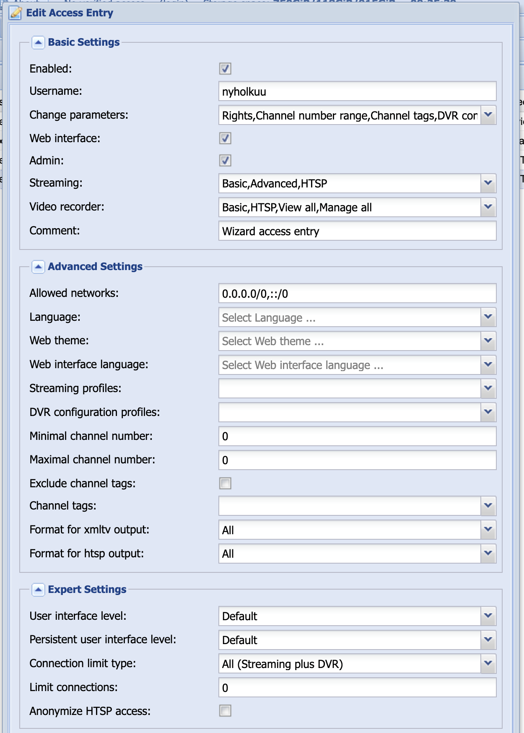The image size is (524, 733).
Task: Click the Username text field
Action: (357, 91)
